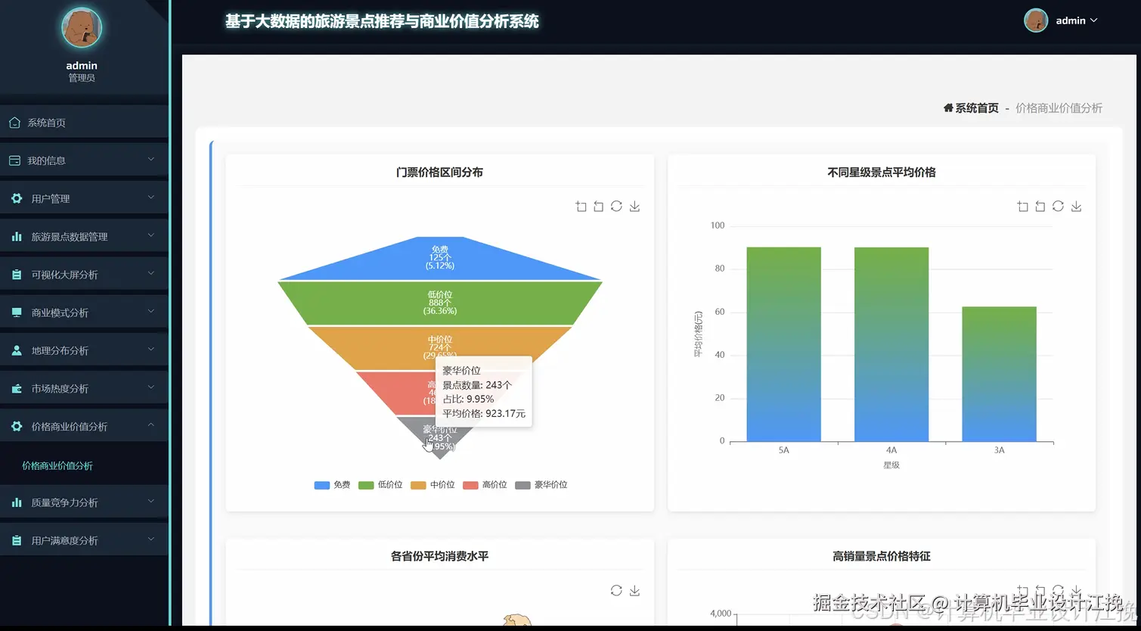Viewport: 1141px width, 631px height.
Task: Open the 市场热度分析 menu label
Action: point(60,389)
